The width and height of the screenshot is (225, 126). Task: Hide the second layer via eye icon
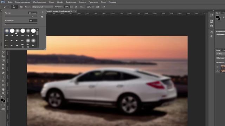pos(217,71)
